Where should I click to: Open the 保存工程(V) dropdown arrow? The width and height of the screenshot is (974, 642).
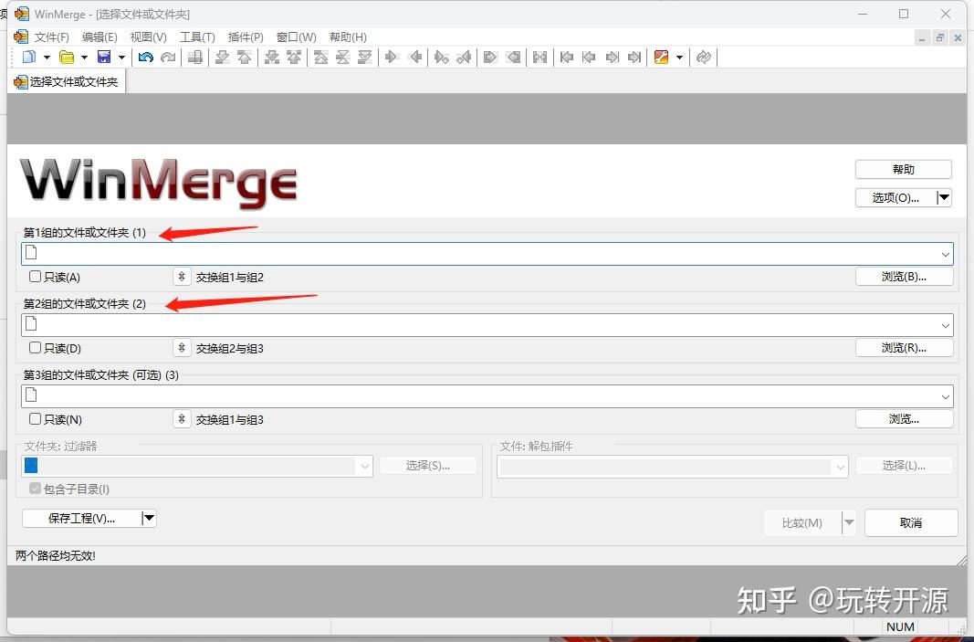(149, 518)
